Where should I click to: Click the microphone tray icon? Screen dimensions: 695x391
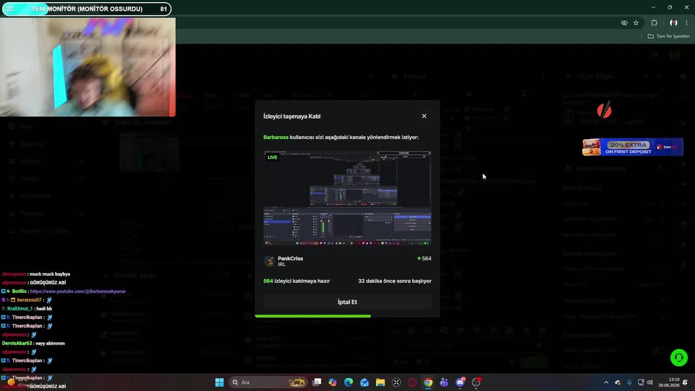tap(629, 382)
